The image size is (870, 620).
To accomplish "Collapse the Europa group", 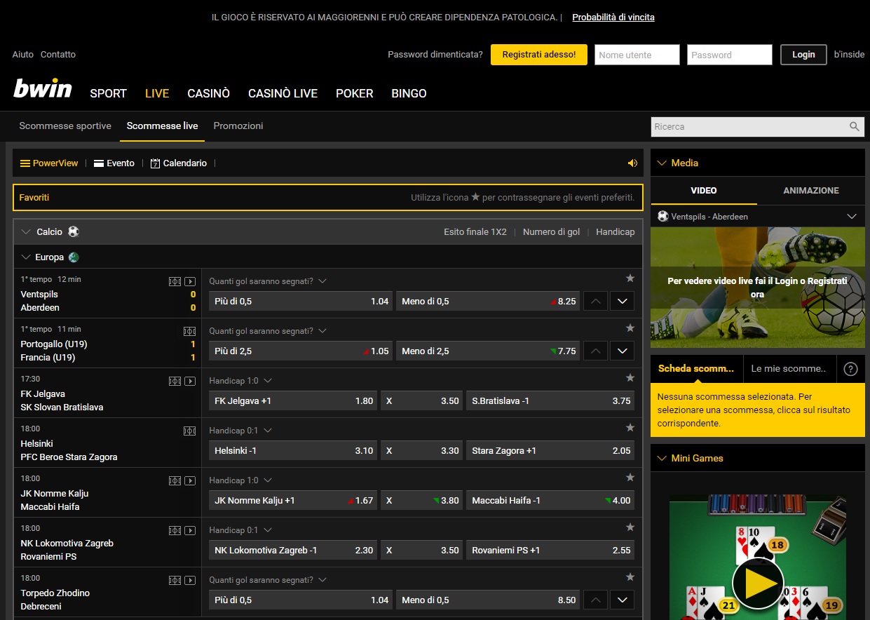I will 26,257.
